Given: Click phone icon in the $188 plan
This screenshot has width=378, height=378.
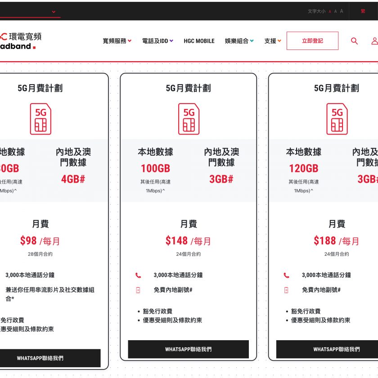Looking at the screenshot, I should point(286,275).
